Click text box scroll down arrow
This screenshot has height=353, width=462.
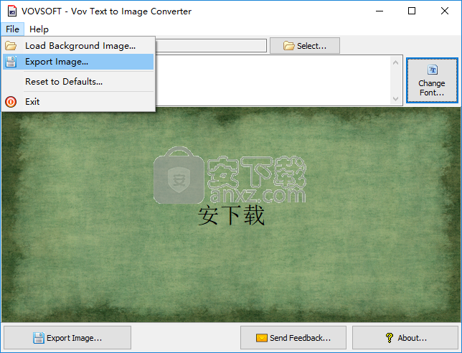tap(396, 99)
